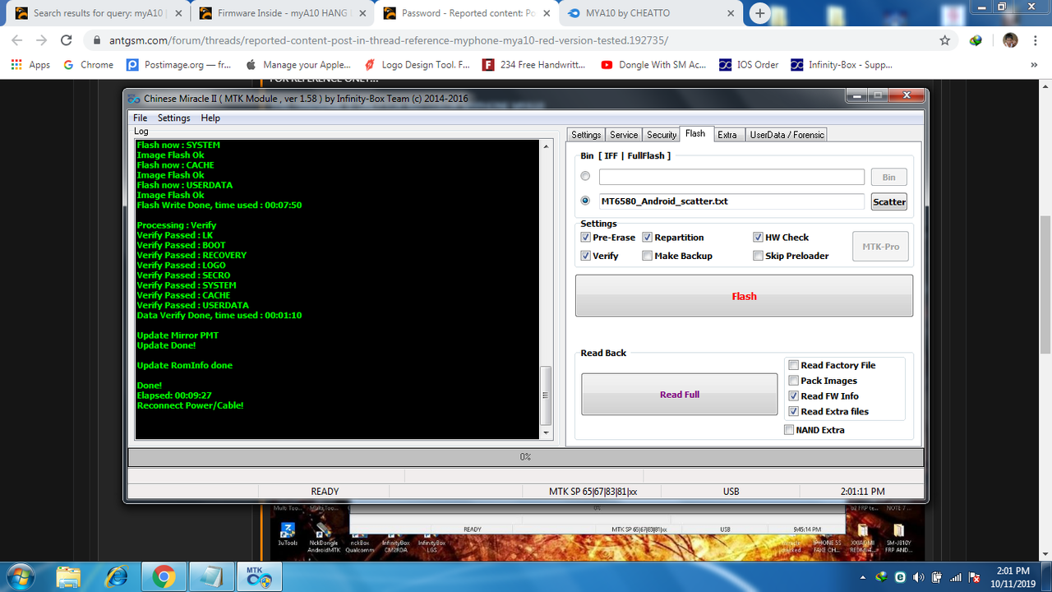Open the UserData / Forensic tab
Viewport: 1052px width, 592px height.
787,135
